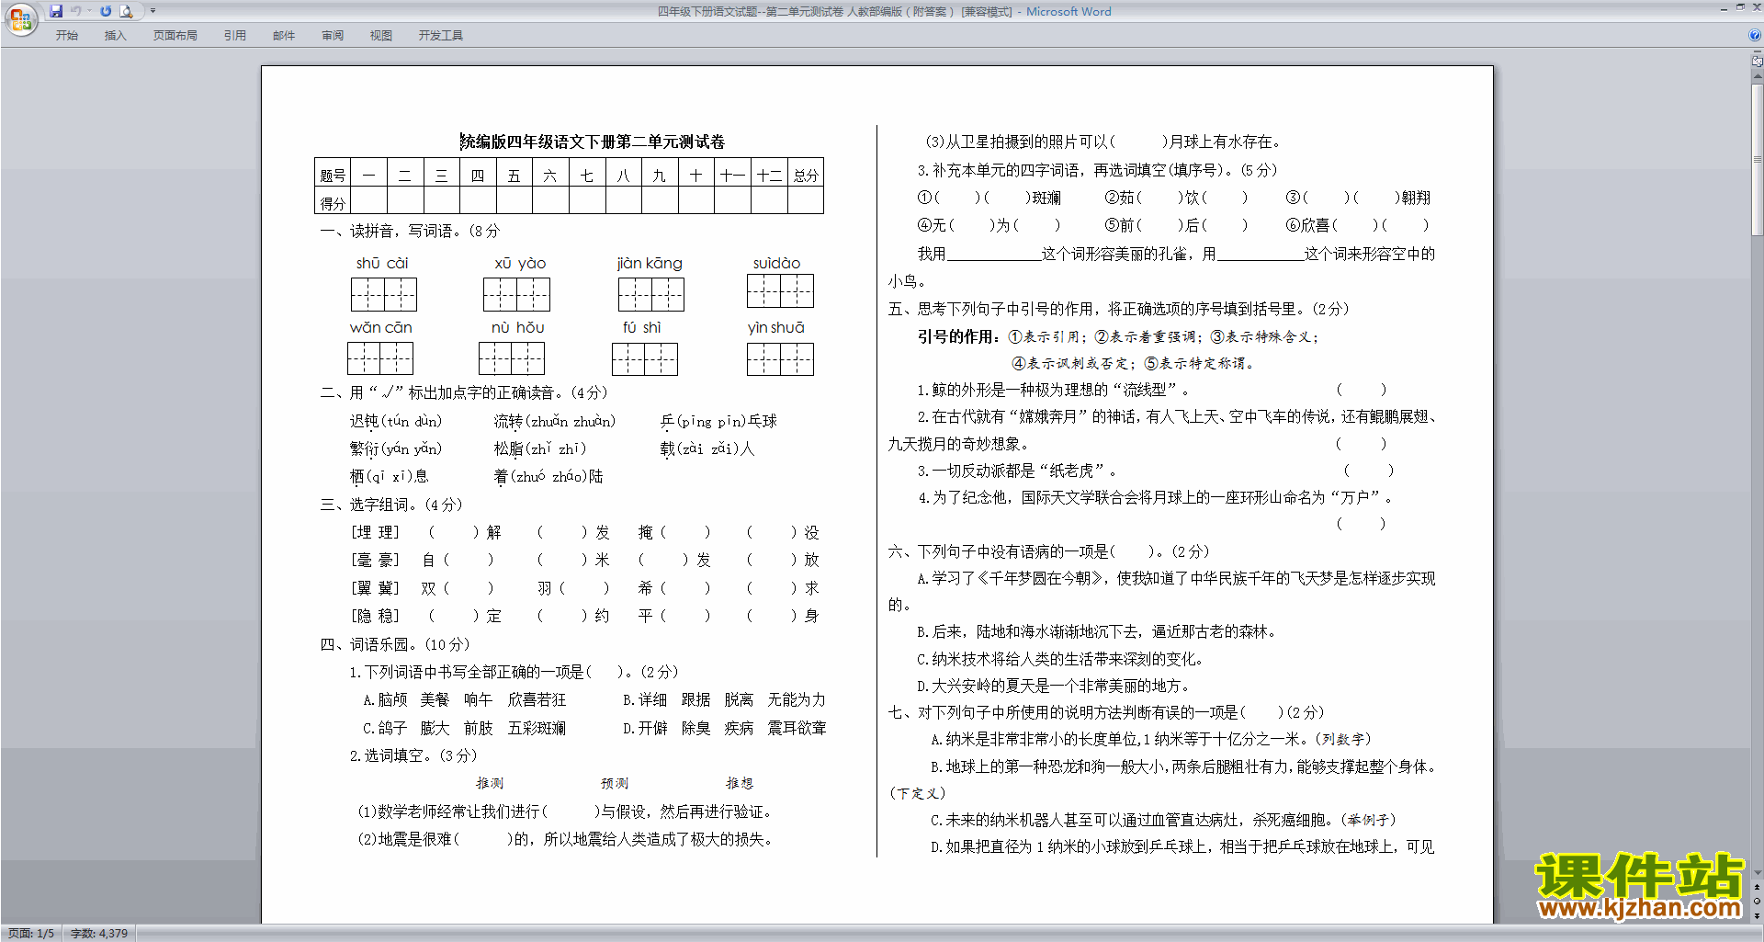Click the Redo/Repeat icon
1764x942 pixels.
click(106, 11)
